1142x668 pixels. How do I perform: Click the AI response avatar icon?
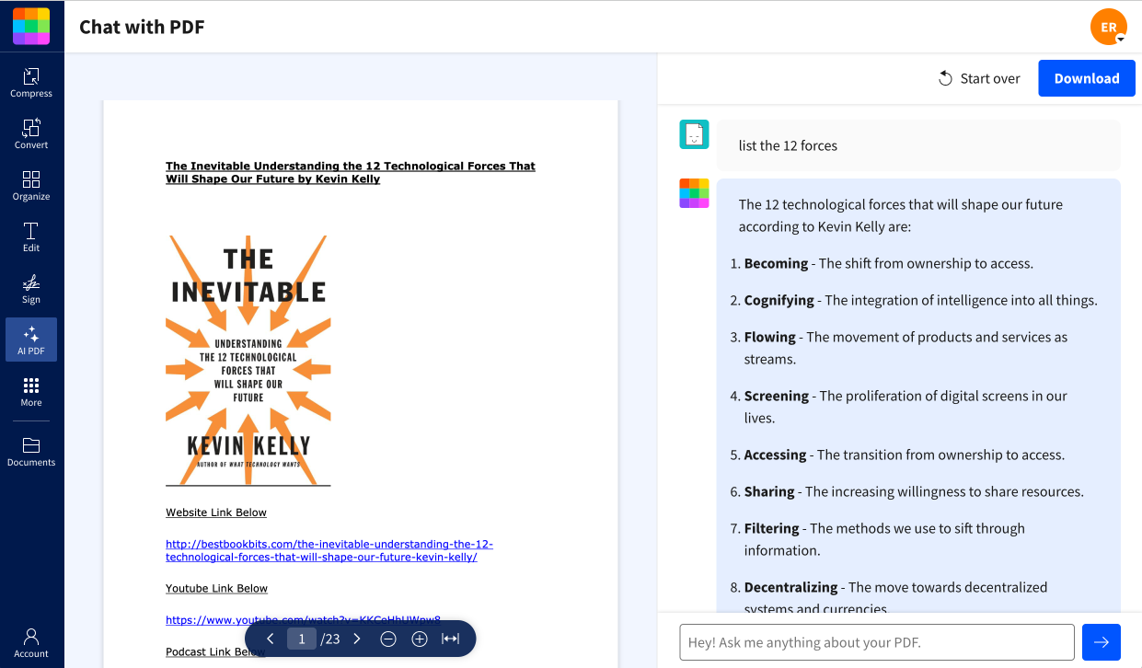694,193
